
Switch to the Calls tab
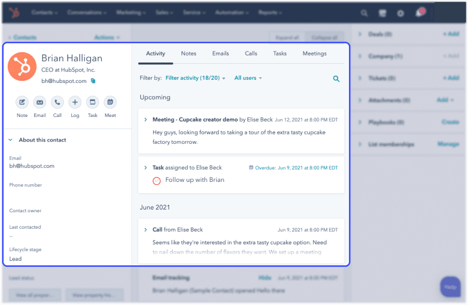coord(251,54)
